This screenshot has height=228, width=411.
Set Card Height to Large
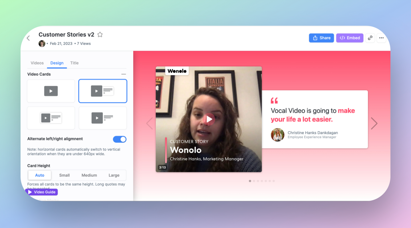(x=114, y=175)
